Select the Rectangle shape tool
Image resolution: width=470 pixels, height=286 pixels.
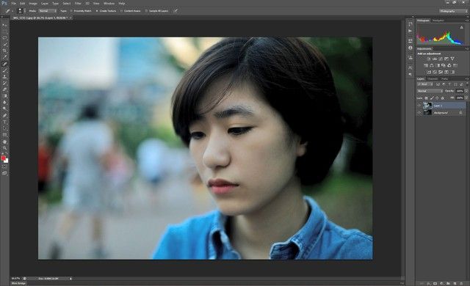pos(4,135)
